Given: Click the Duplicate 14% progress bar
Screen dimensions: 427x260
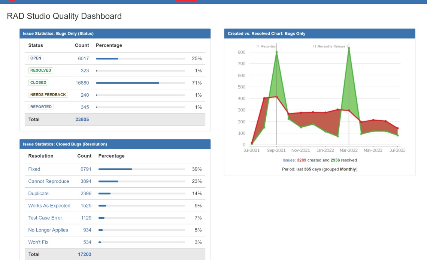Looking at the screenshot, I should pos(142,194).
